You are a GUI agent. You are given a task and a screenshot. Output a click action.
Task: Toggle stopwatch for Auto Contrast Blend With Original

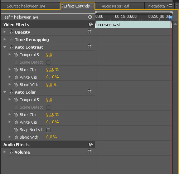[16, 85]
